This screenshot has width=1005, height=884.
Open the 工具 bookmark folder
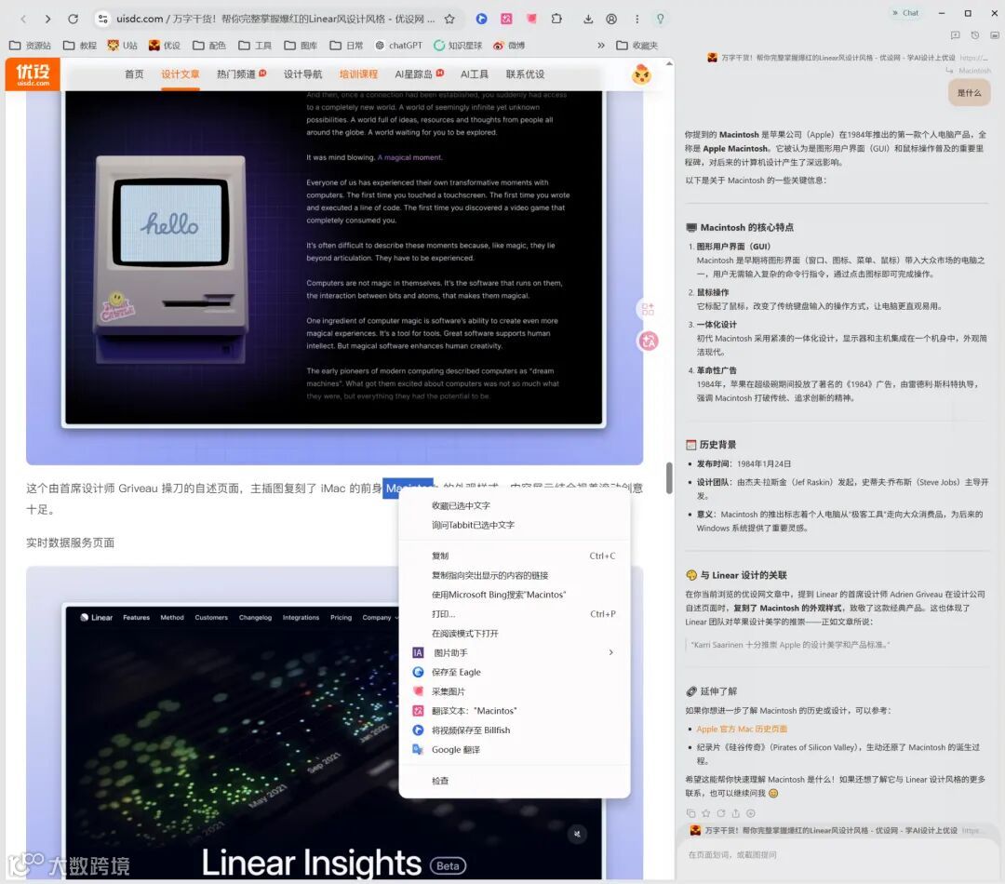255,46
